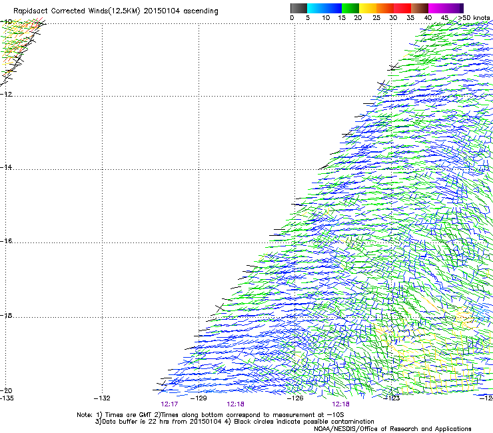Viewport: 493px width, 433px height.
Task: Click the Rapidscat Corrected Winds title text
Action: coord(116,11)
